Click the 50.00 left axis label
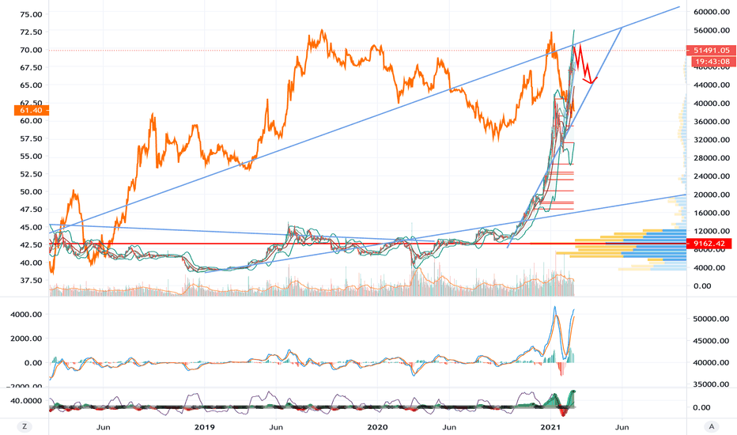The height and width of the screenshot is (435, 737). [31, 191]
